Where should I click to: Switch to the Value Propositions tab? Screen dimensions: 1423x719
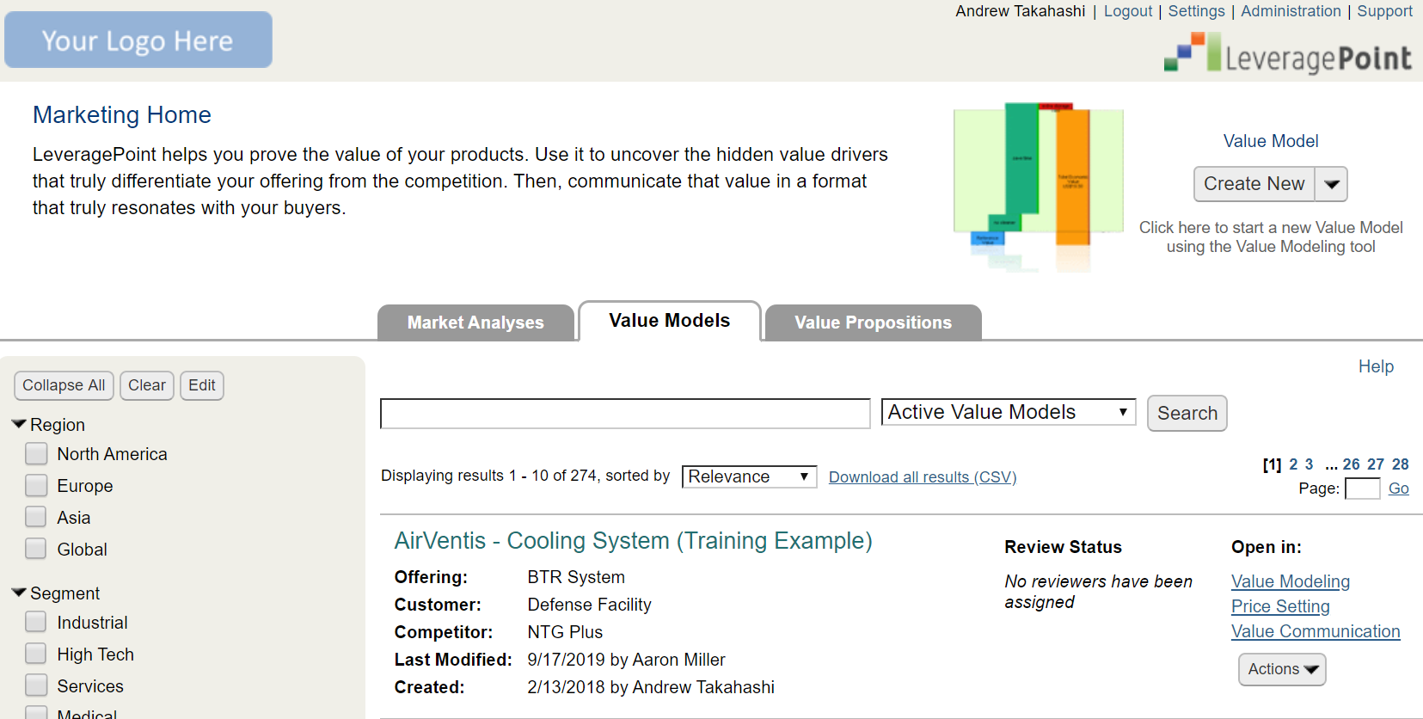tap(873, 323)
